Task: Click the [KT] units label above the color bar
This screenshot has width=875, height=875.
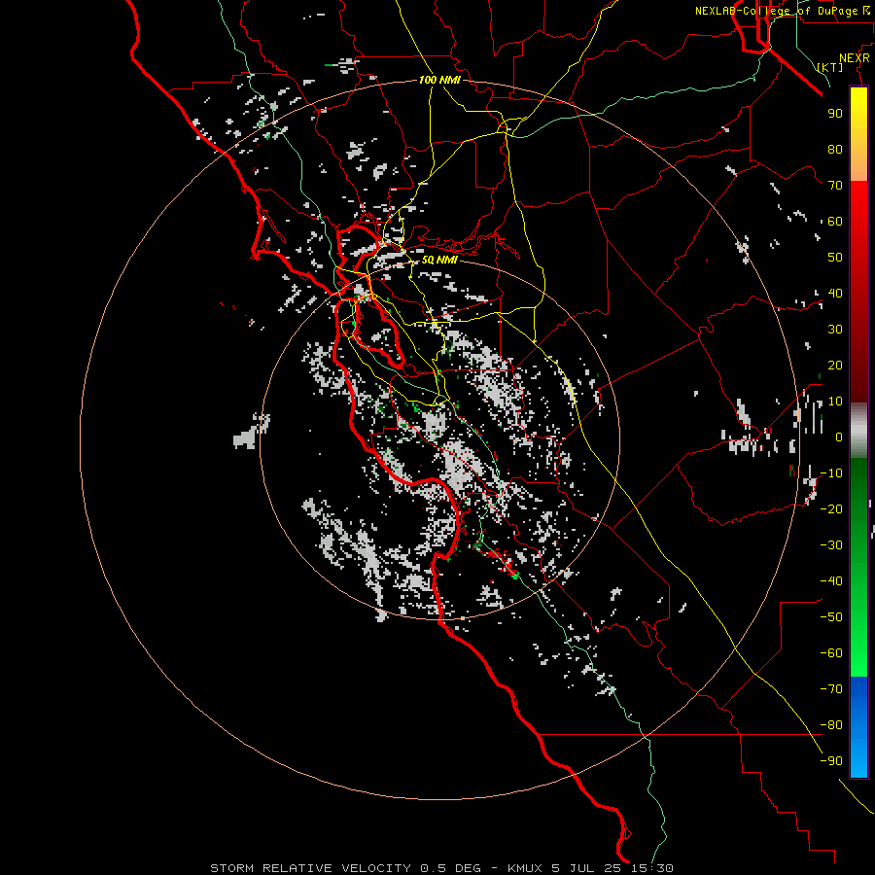Action: coord(830,67)
